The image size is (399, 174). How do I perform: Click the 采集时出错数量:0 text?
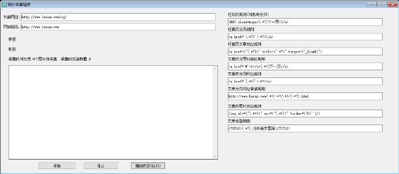76,59
